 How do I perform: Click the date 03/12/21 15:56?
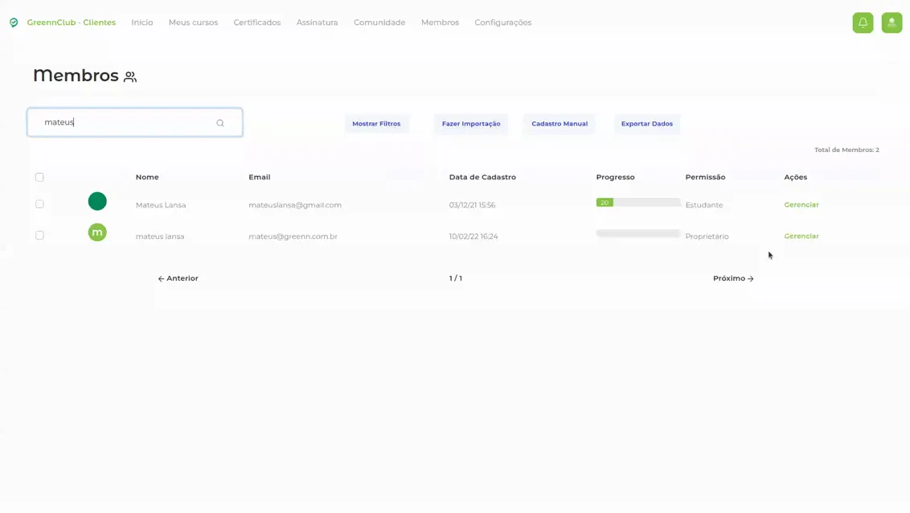click(x=473, y=205)
